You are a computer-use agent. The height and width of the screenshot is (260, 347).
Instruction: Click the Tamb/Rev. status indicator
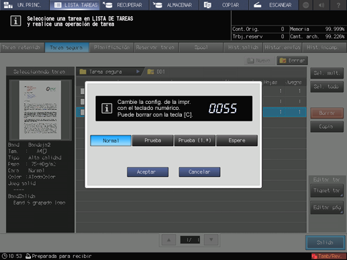point(329,256)
